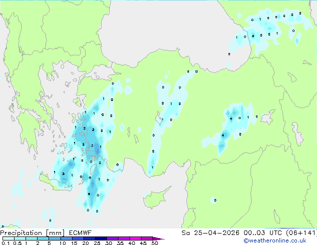
Task: Select the 45–50 mm legend swatch
Action: pyautogui.click(x=147, y=238)
